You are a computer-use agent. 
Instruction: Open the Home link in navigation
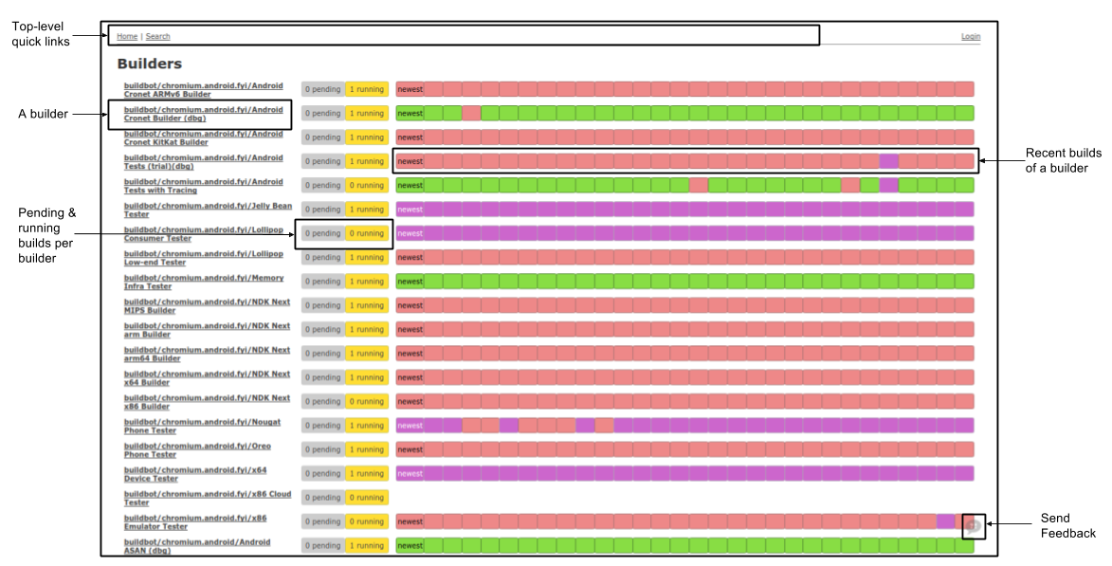(x=127, y=36)
